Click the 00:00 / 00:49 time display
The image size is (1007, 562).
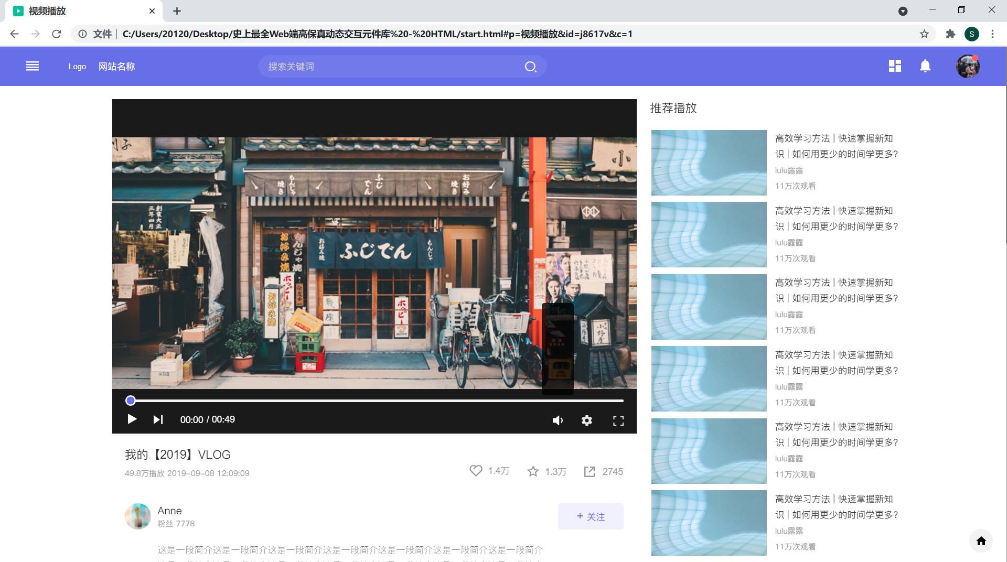click(x=208, y=419)
